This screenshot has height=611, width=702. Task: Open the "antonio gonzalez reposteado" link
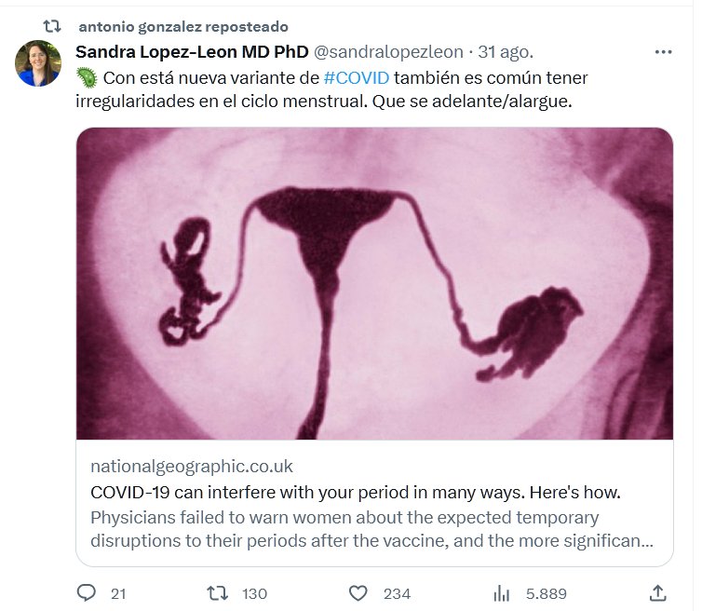[183, 26]
